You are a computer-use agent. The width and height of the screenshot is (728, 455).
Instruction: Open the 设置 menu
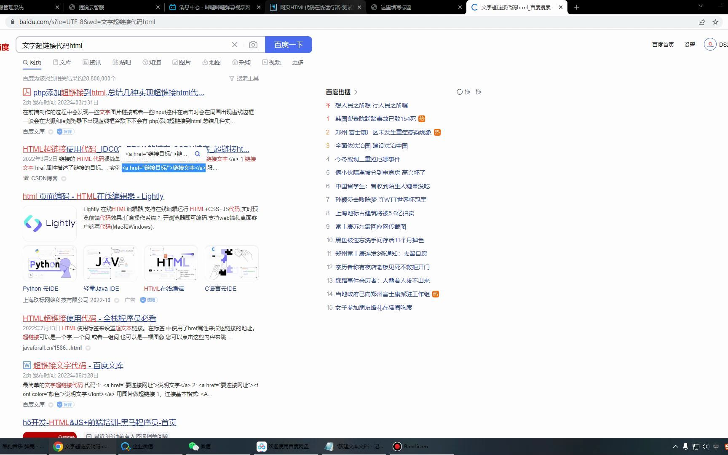click(x=690, y=45)
